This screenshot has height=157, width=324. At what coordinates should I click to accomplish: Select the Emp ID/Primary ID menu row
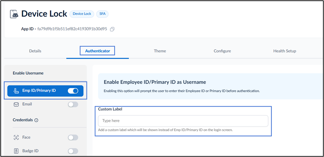[45, 91]
